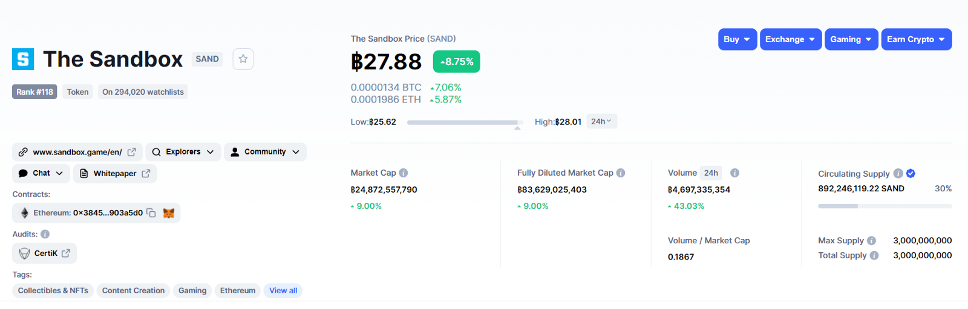This screenshot has width=968, height=309.
Task: Click external link icon beside Whitepaper
Action: (146, 173)
